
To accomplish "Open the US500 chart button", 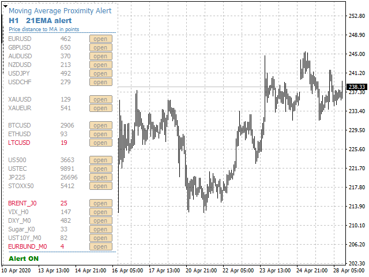I will 101,160.
